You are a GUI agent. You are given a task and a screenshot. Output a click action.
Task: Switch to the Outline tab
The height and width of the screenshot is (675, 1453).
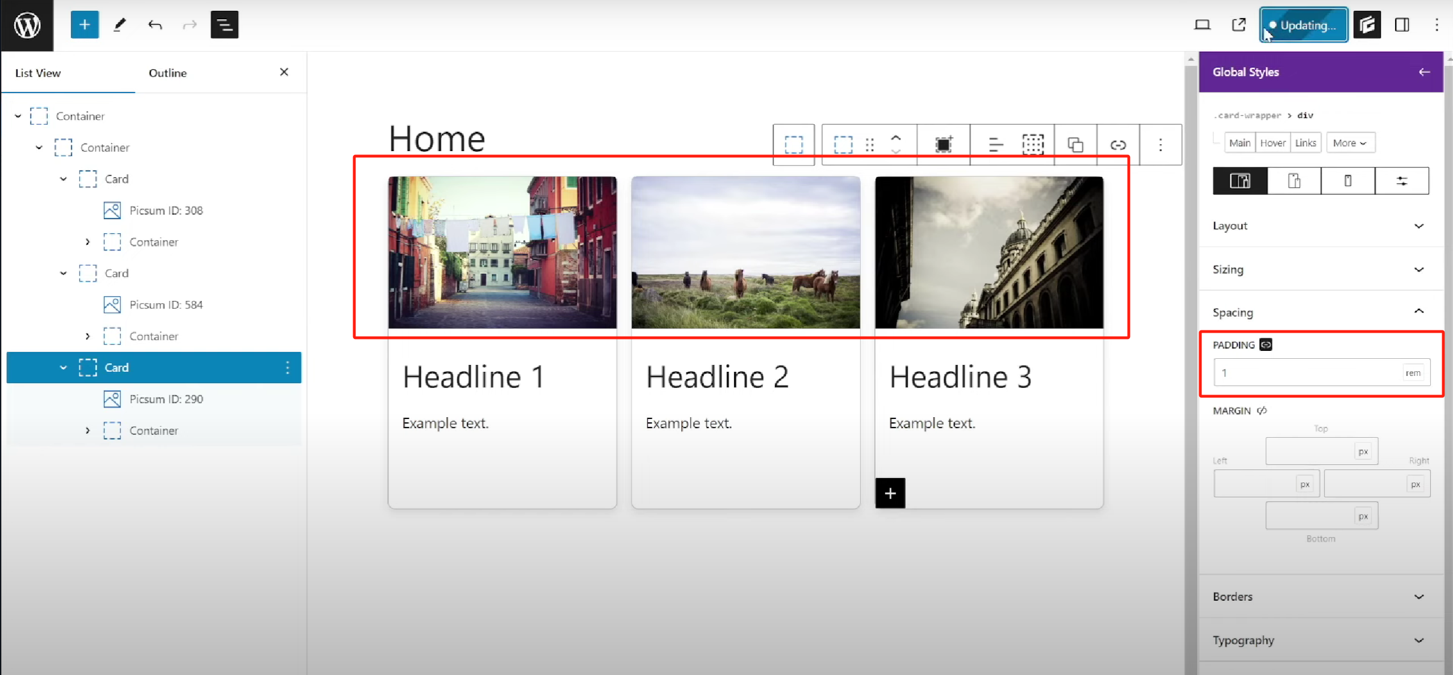tap(168, 73)
